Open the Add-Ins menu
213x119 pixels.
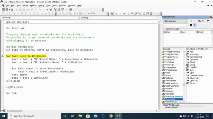click(62, 6)
